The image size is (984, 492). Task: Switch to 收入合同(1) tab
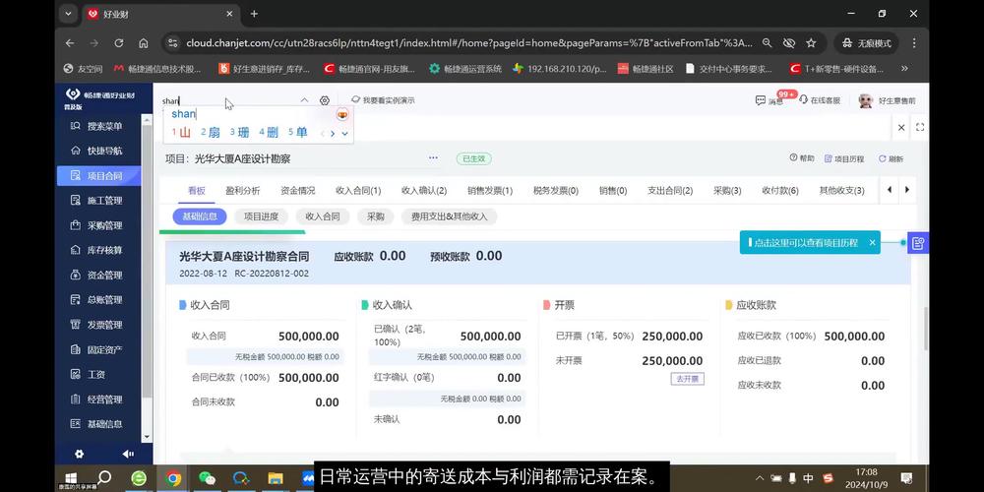tap(358, 191)
